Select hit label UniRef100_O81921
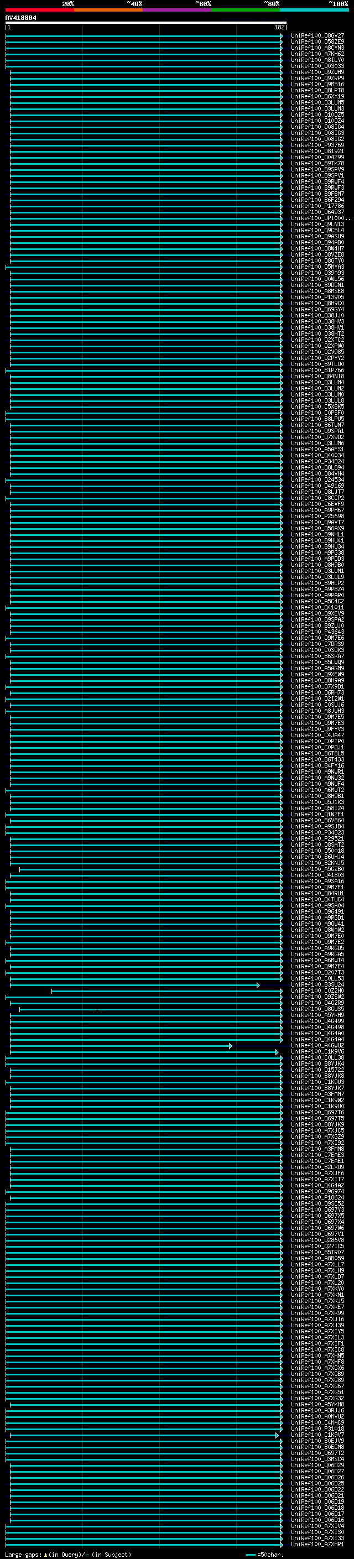354x1559 pixels. pos(317,152)
